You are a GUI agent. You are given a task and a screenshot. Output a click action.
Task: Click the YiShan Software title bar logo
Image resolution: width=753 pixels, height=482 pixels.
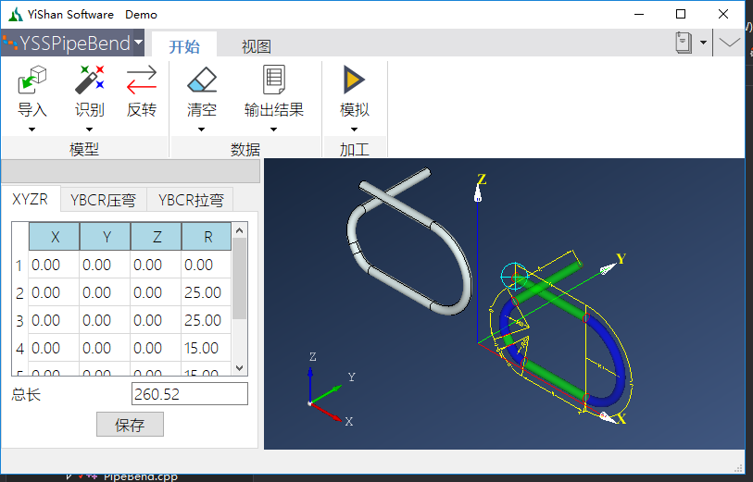tap(16, 15)
